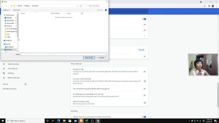Turn off the blue enabled toggle in top card
Screen dimensions: 219x123
pos(144,19)
